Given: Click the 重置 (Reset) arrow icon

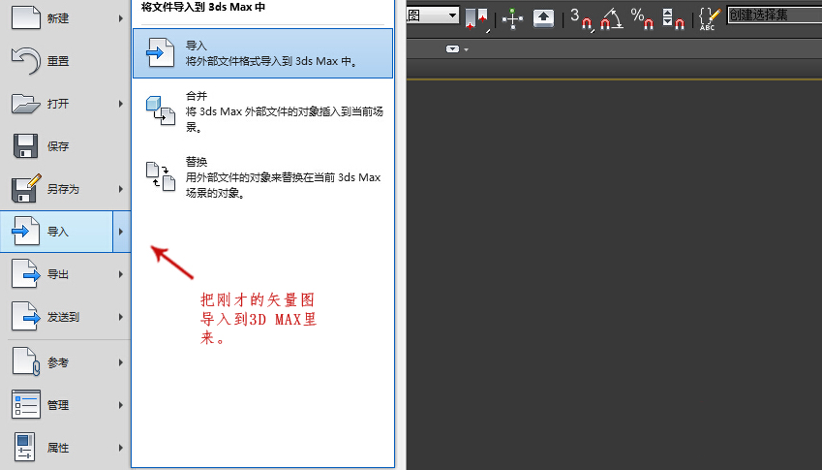Looking at the screenshot, I should [26, 60].
